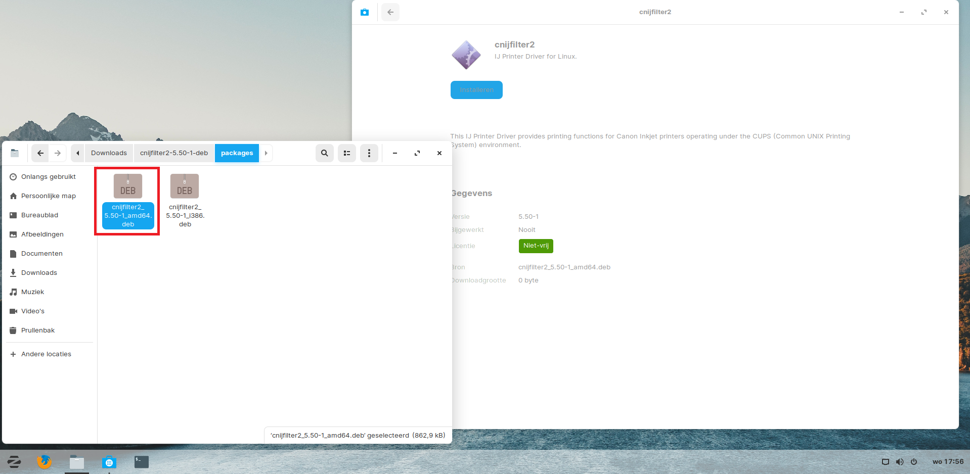Open Muziek in sidebar
Image resolution: width=970 pixels, height=474 pixels.
(x=49, y=292)
